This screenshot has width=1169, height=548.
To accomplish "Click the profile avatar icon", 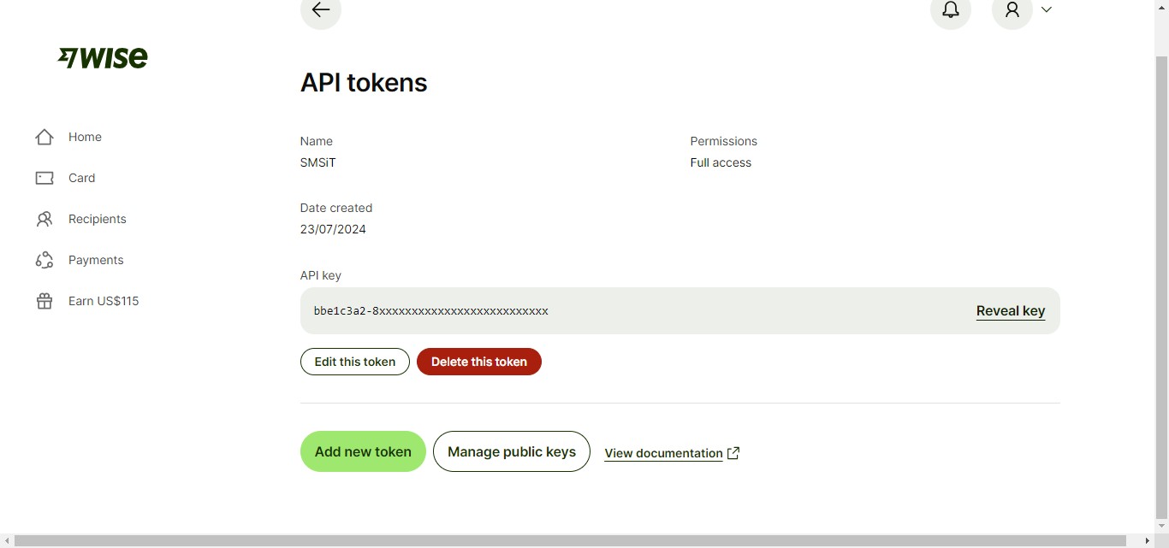I will [x=1012, y=10].
